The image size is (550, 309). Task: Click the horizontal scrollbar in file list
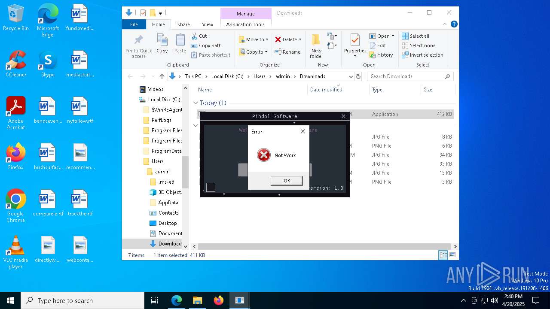pos(324,246)
